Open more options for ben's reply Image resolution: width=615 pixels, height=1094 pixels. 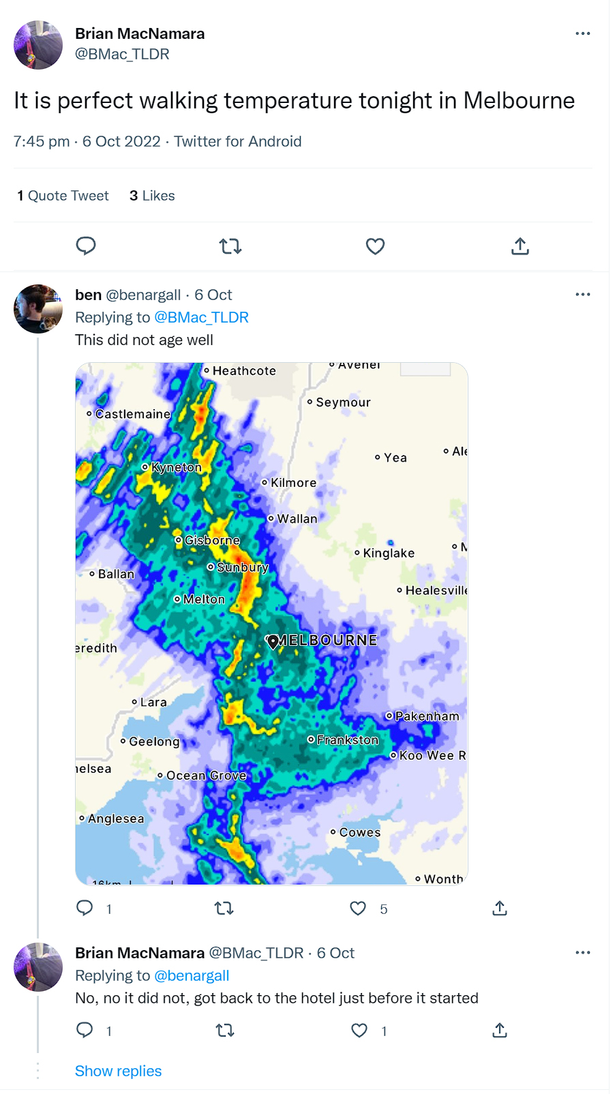tap(583, 294)
